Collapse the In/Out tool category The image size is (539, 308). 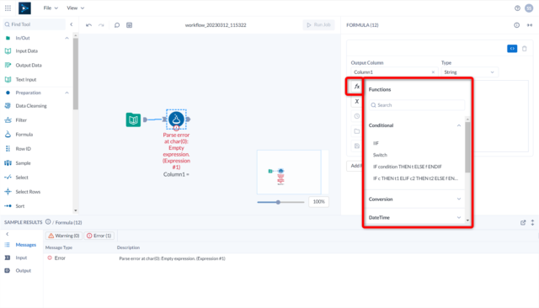67,38
